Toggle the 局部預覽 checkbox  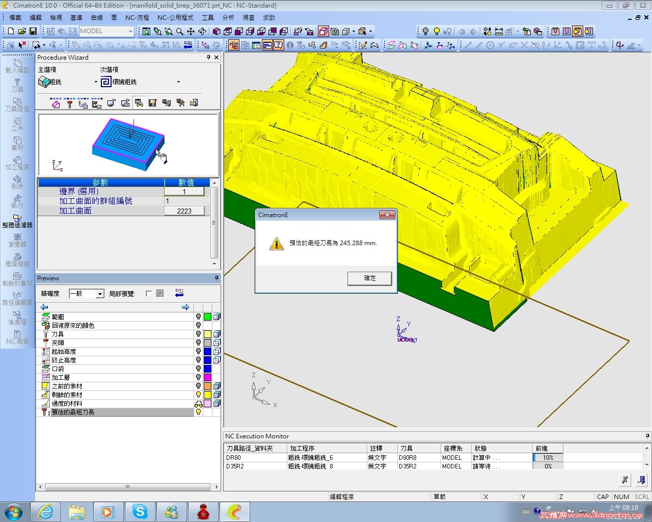(x=148, y=294)
